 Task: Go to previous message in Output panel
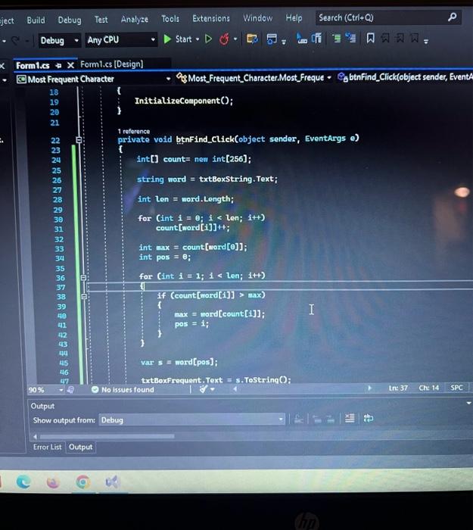[x=316, y=419]
